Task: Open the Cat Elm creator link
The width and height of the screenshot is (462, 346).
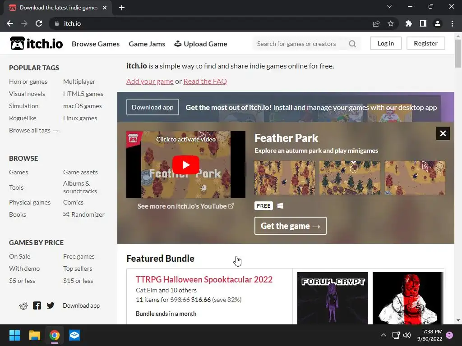Action: coord(147,290)
